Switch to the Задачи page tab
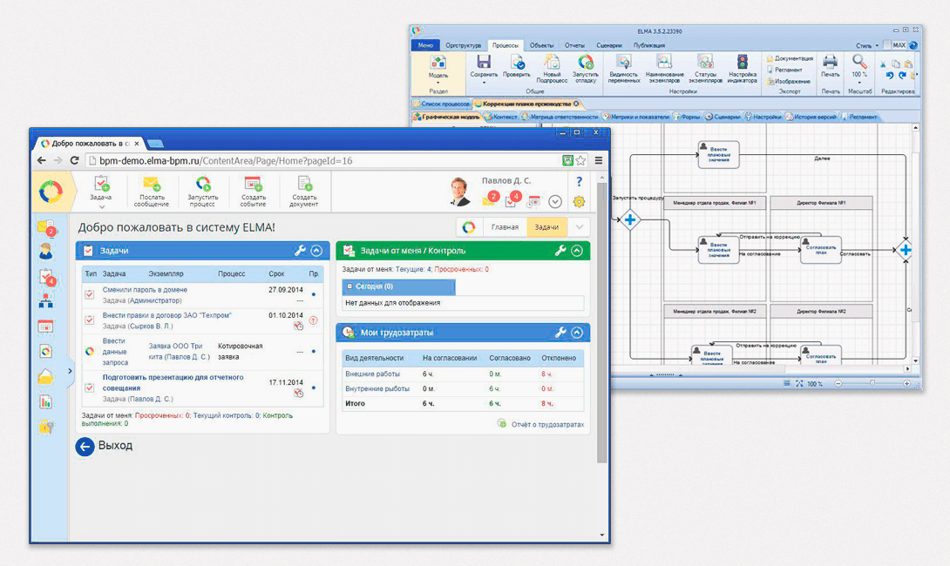 point(546,227)
